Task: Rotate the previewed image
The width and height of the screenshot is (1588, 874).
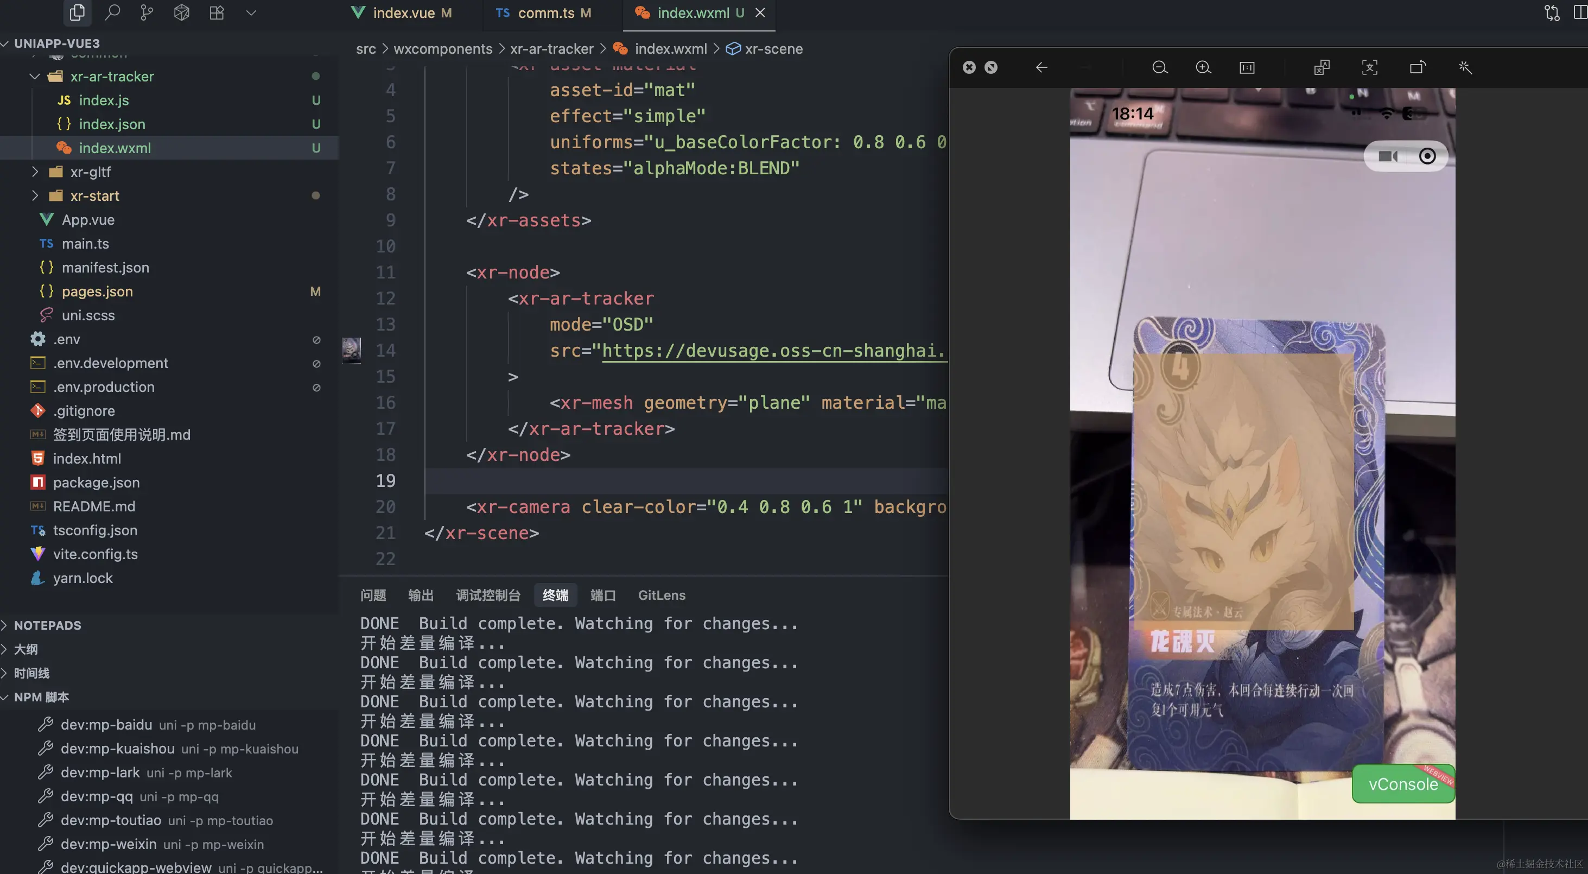Action: point(1417,67)
